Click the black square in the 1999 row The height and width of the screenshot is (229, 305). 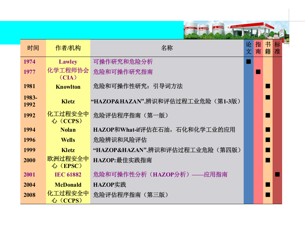268,150
